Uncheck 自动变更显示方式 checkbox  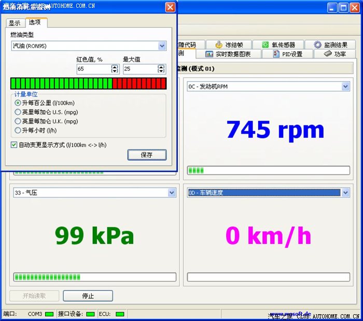(14, 145)
